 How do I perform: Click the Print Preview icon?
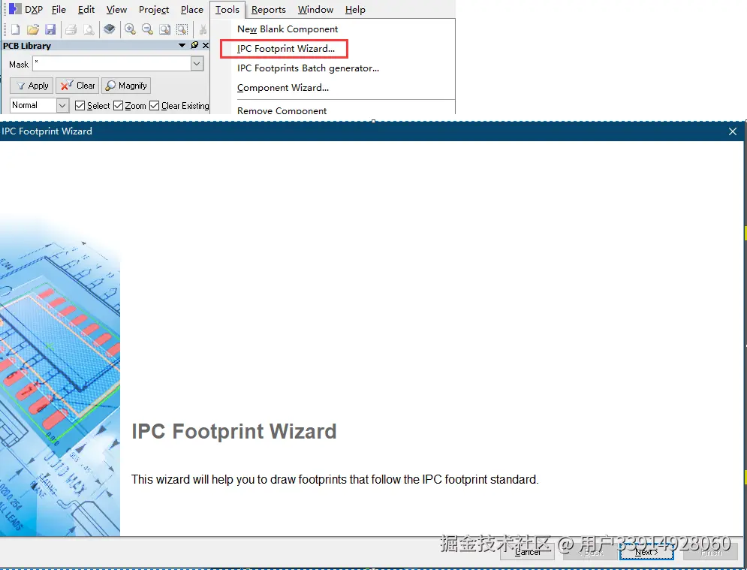pyautogui.click(x=89, y=29)
